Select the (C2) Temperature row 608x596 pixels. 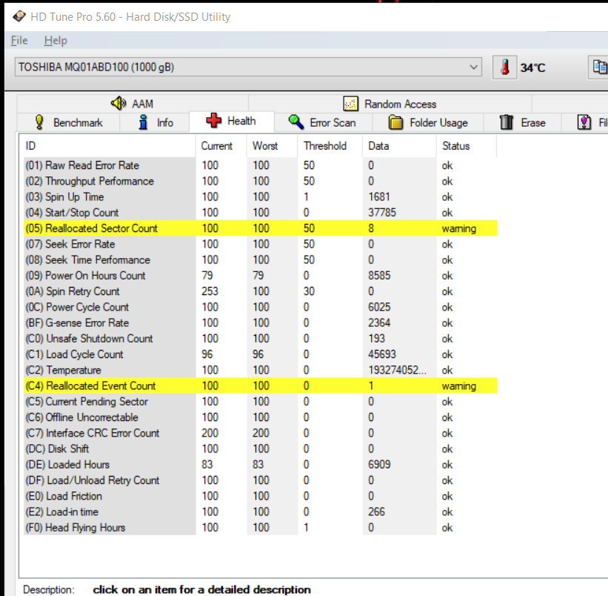pos(260,370)
